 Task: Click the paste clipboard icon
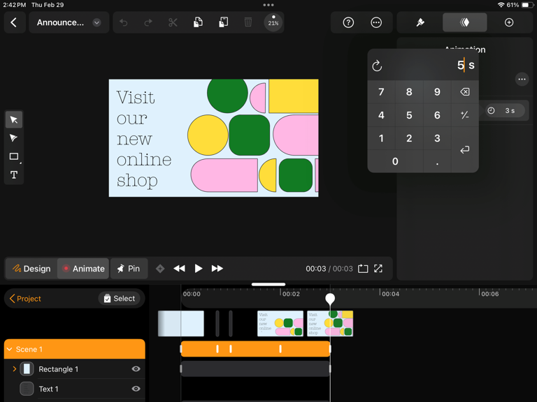(x=223, y=22)
